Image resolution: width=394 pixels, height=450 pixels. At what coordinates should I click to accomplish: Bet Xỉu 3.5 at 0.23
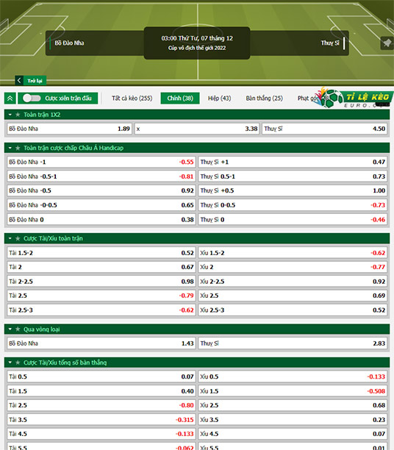(x=293, y=420)
